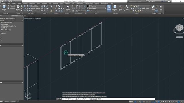Viewport: 184px width, 103px height.
Task: Click the new drawing tab plus button
Action: coord(25,16)
